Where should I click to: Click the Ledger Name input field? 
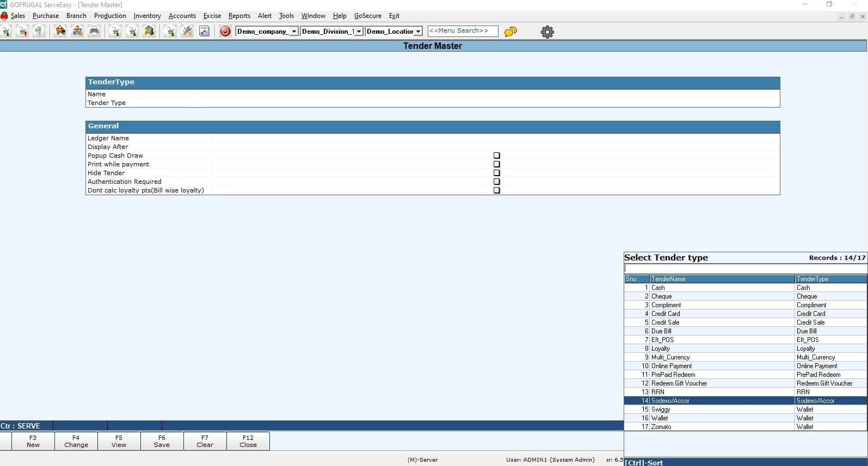[496, 138]
